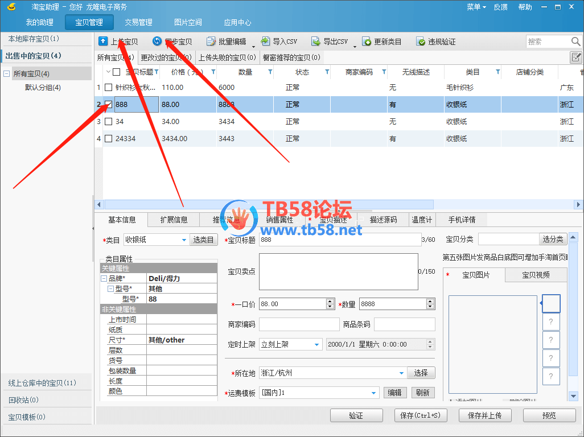The height and width of the screenshot is (437, 584).
Task: Tick the checkbox for item 24334
Action: 108,139
